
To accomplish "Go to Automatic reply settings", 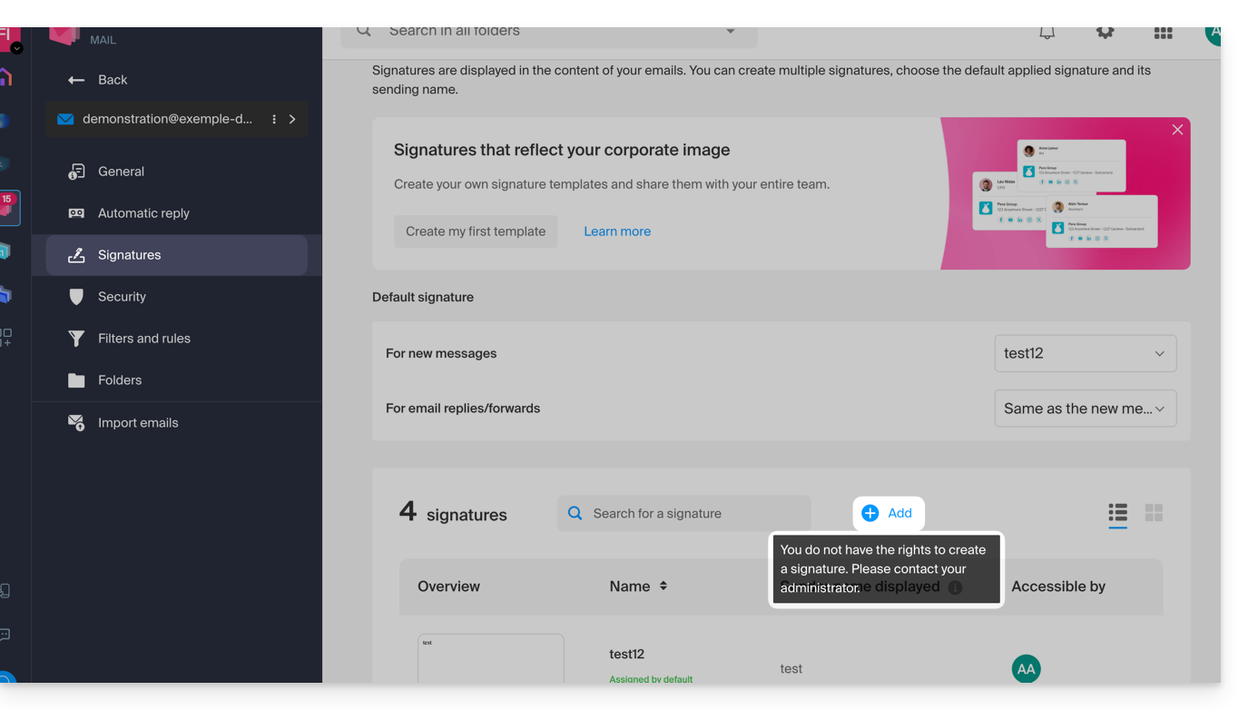I will (143, 213).
